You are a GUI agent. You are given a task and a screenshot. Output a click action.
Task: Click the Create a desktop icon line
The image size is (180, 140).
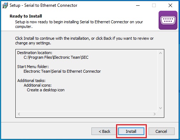coord(46,90)
